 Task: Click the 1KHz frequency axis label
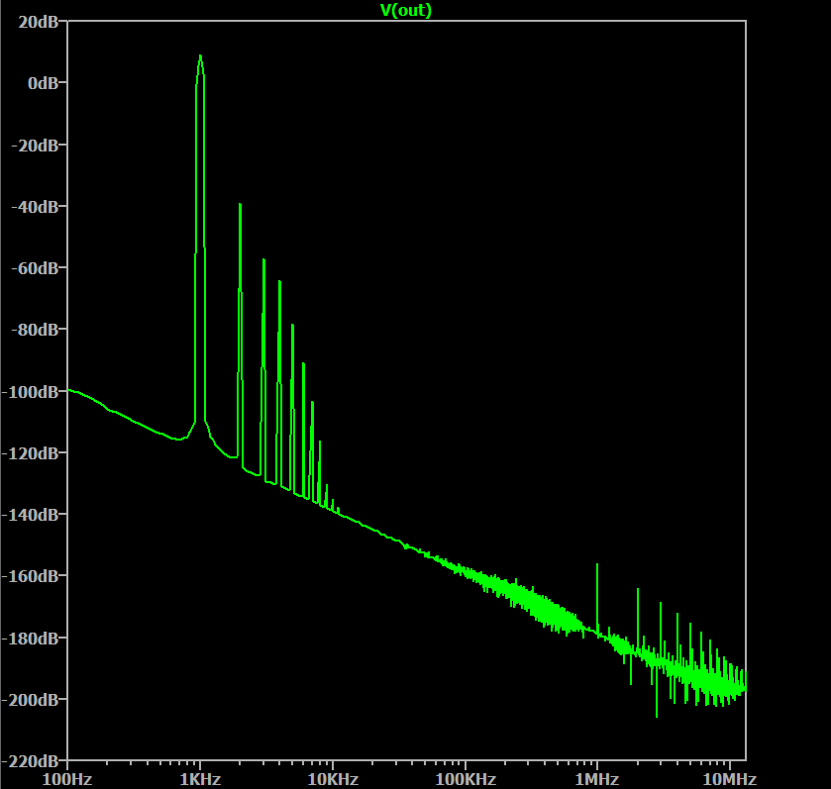point(200,779)
